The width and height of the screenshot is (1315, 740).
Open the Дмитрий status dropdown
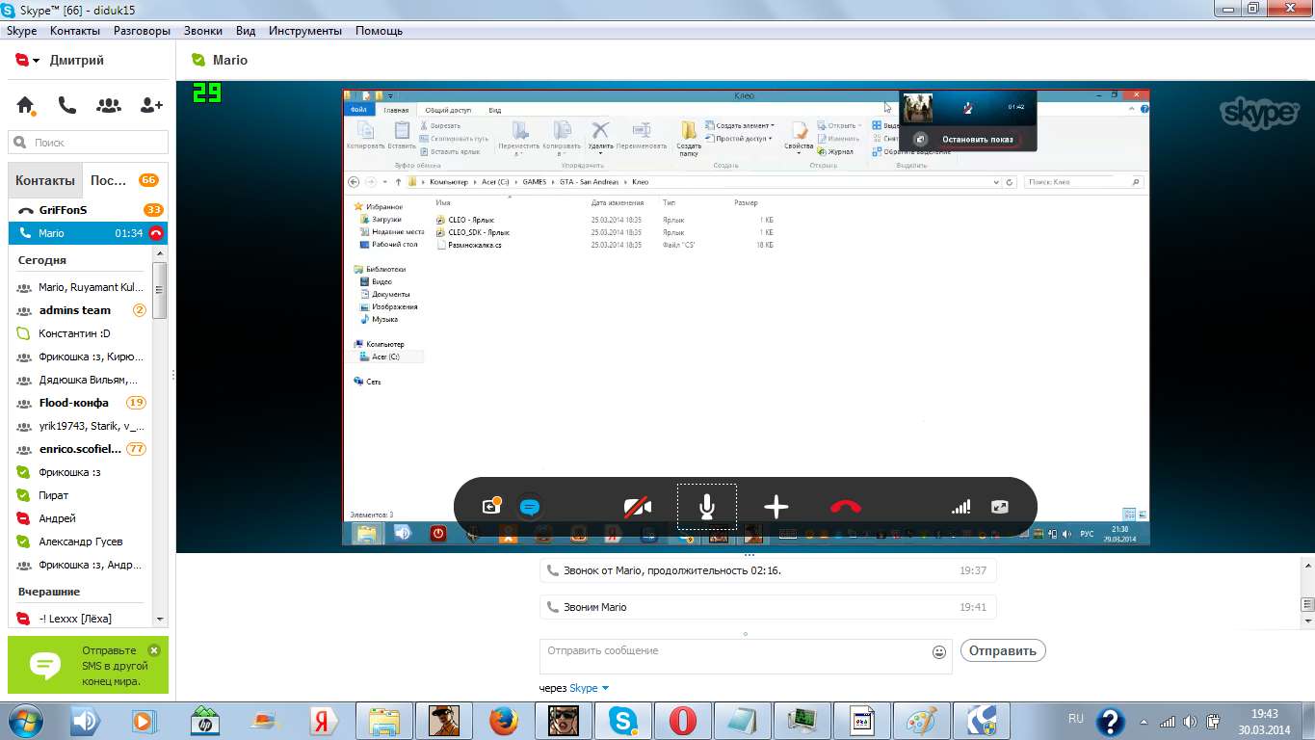click(36, 61)
